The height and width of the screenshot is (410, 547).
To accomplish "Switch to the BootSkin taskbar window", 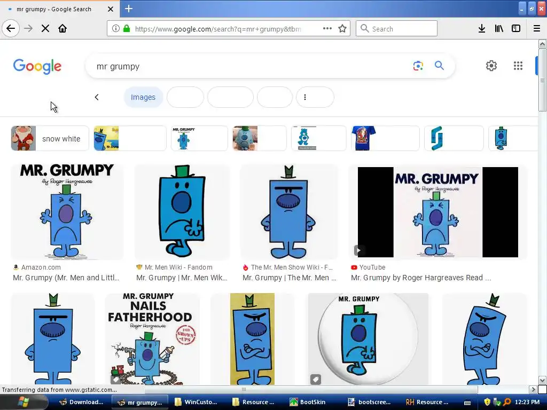I will click(308, 402).
